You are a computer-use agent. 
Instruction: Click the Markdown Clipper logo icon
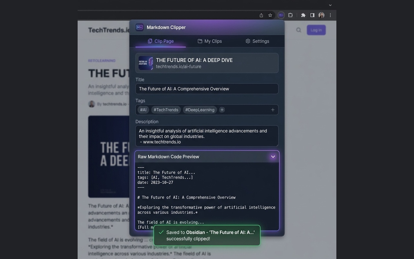139,27
